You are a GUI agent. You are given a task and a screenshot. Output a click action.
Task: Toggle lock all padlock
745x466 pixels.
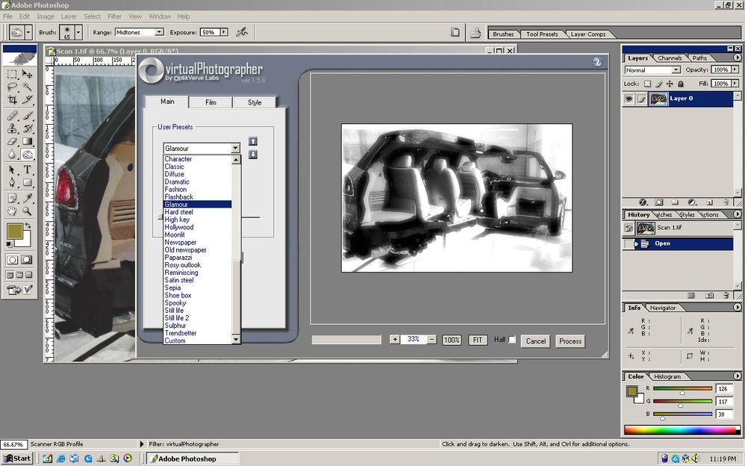(680, 84)
